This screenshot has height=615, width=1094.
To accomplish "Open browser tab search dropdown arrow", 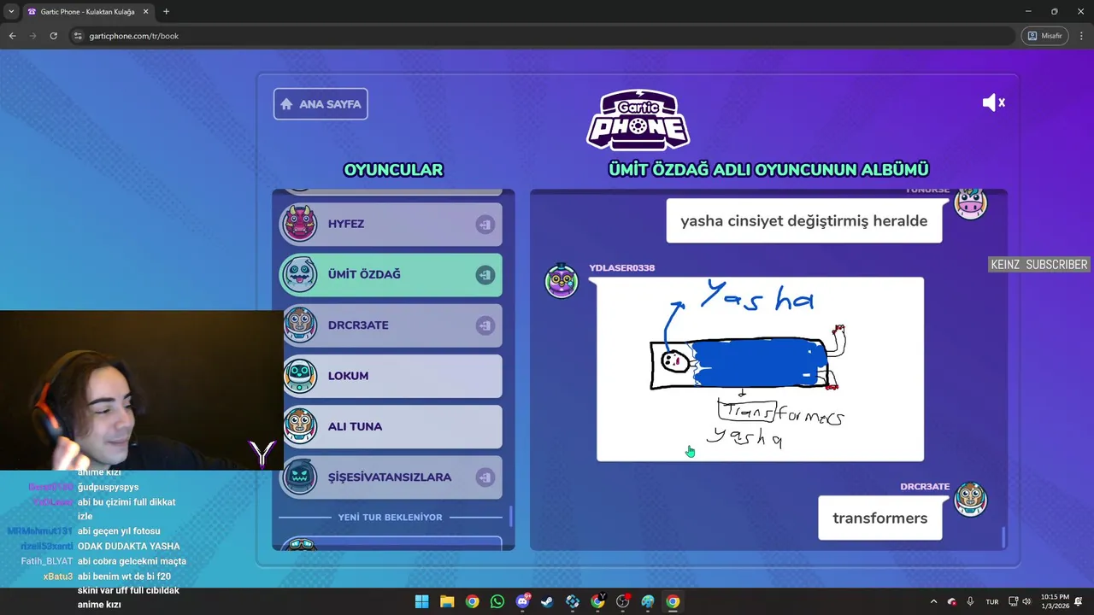I will 11,12.
